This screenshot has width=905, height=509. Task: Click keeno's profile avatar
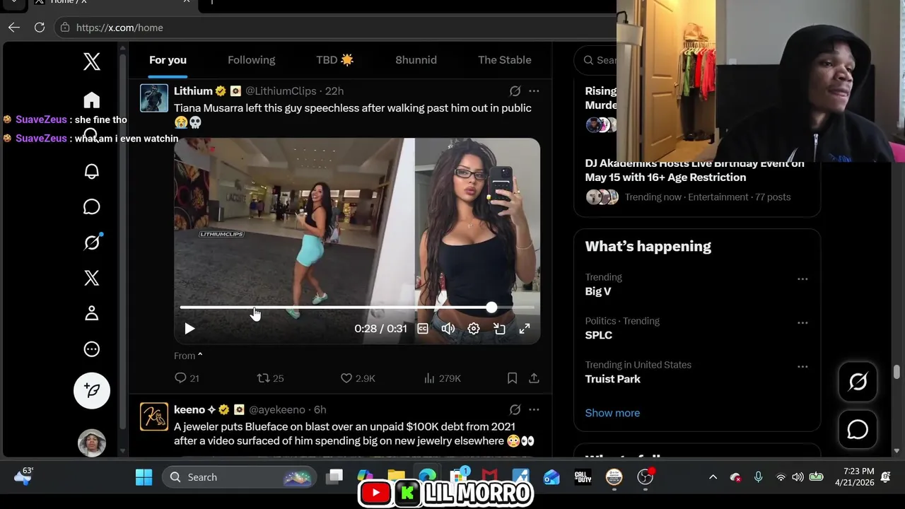[154, 416]
